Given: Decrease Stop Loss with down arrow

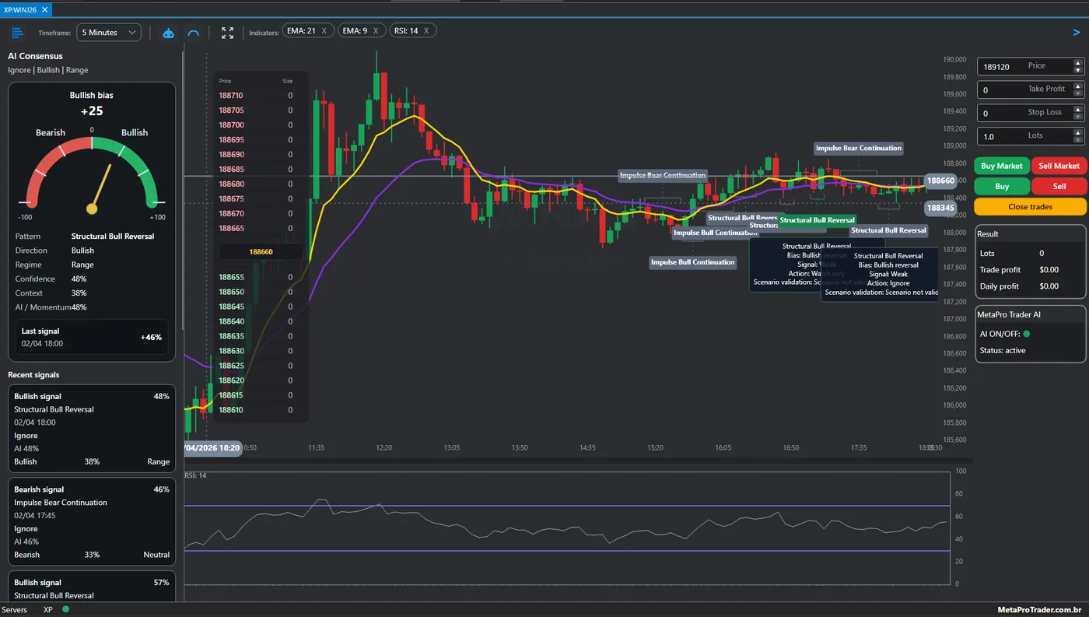Looking at the screenshot, I should 1077,117.
